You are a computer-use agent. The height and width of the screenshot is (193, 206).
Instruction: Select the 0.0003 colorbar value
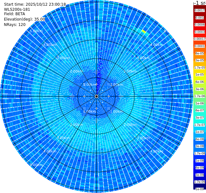200,32
